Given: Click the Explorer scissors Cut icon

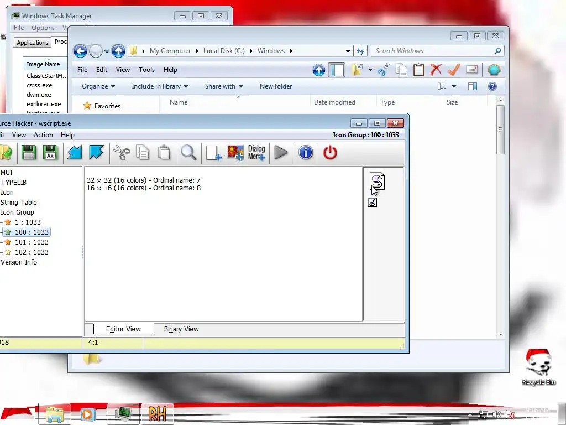Looking at the screenshot, I should point(384,70).
